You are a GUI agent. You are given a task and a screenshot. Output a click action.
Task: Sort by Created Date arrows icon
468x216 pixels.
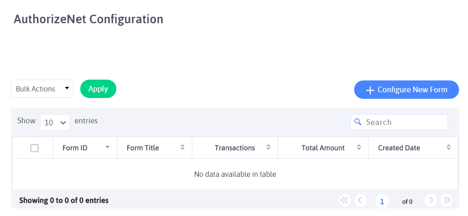click(x=448, y=147)
